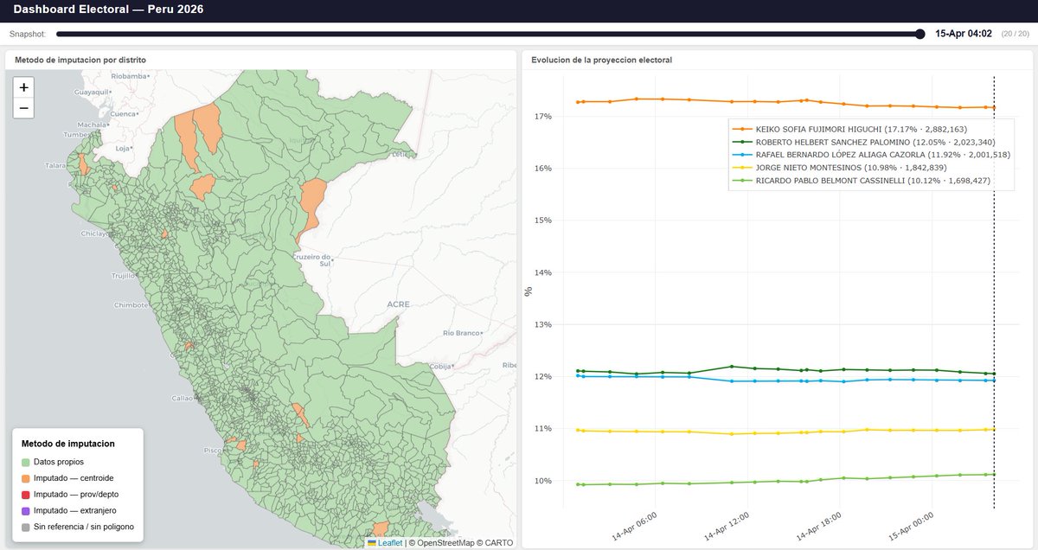Screen dimensions: 1038x550
Task: Click the '13%' y-axis label
Action: click(x=542, y=324)
